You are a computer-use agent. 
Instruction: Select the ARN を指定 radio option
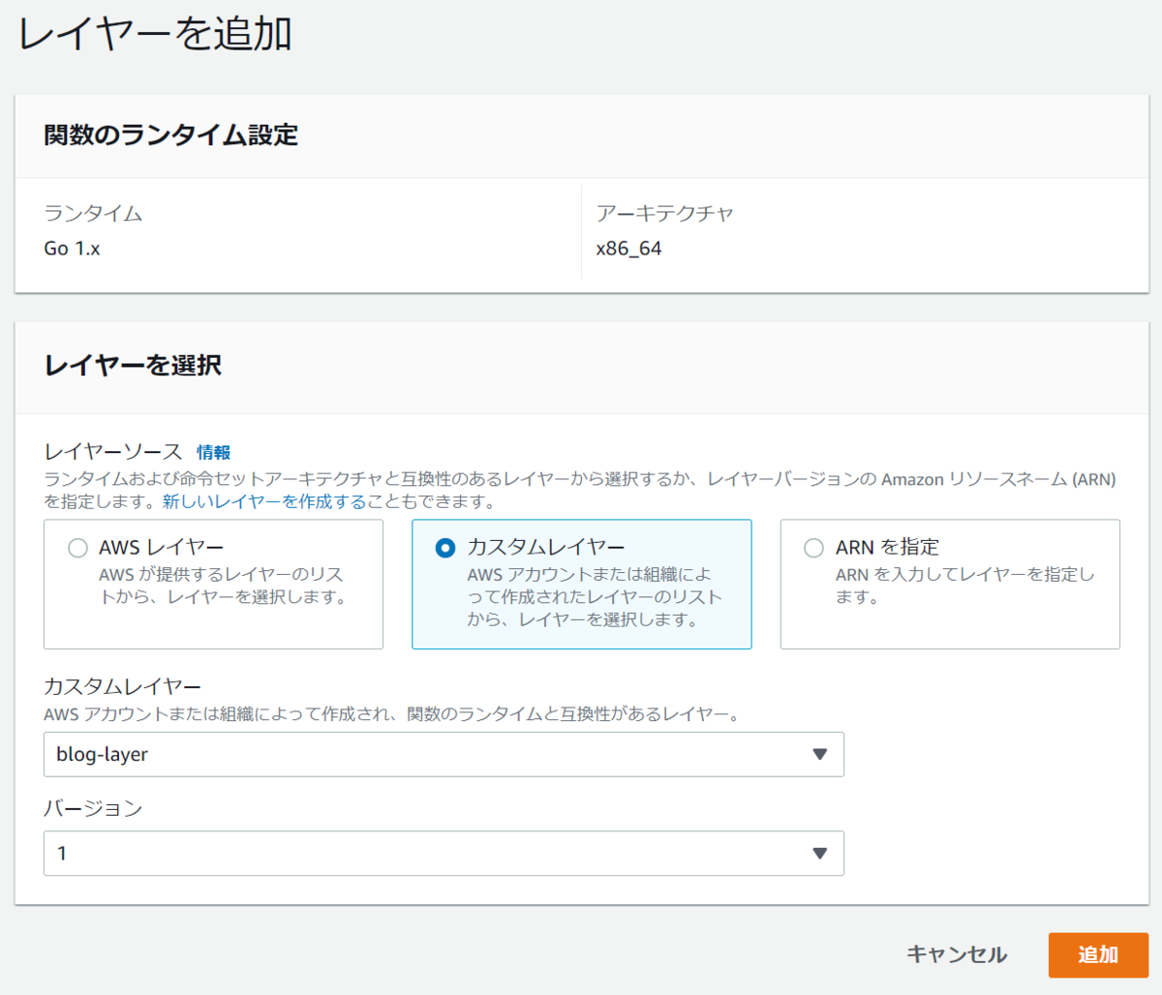coord(813,548)
